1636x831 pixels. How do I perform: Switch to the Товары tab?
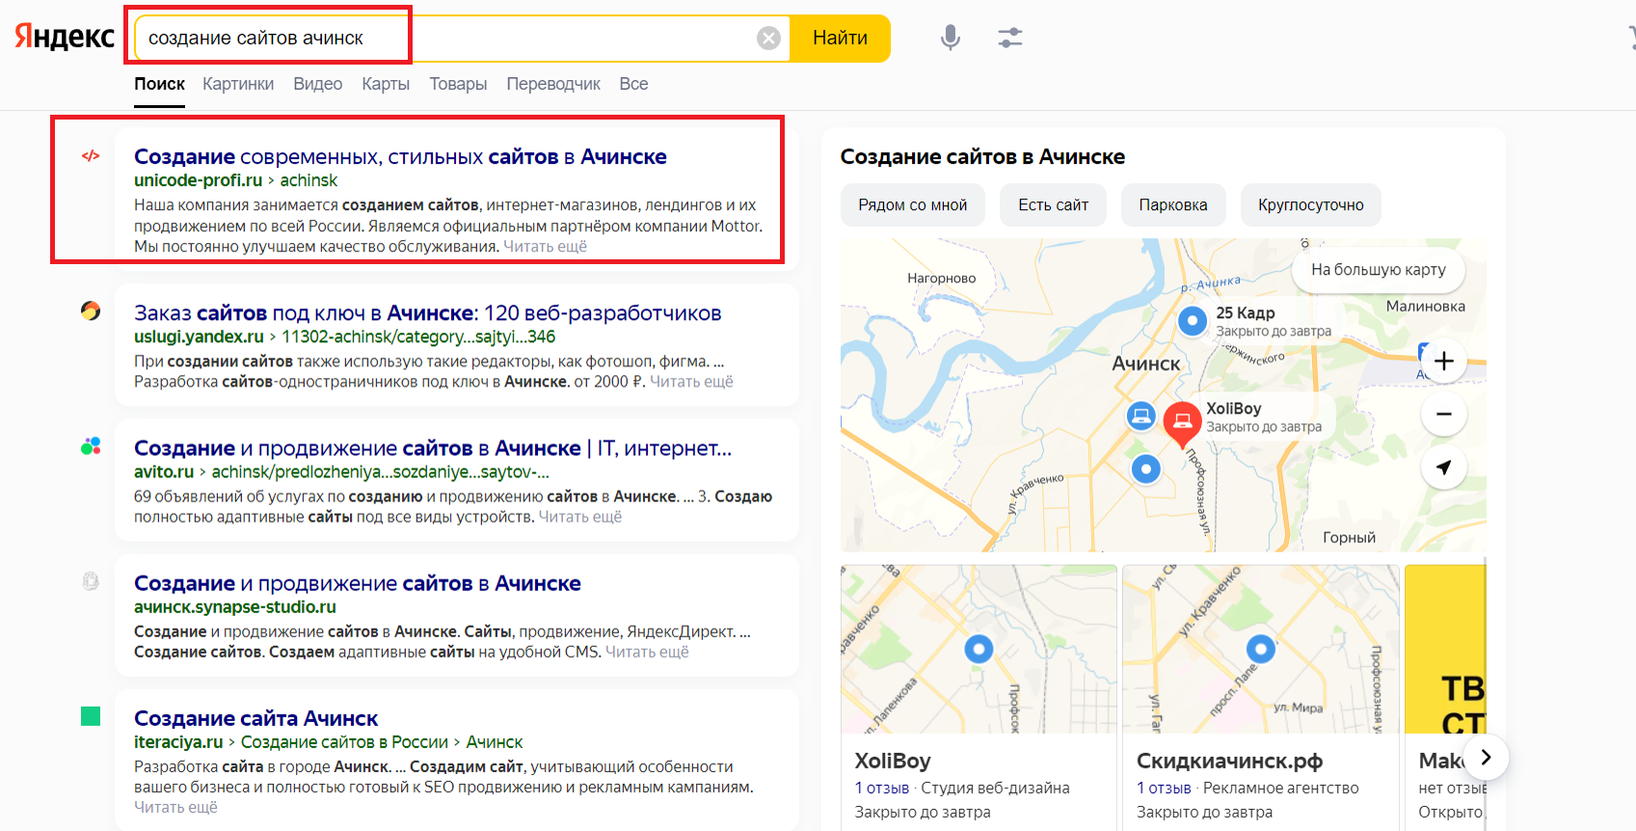[458, 84]
